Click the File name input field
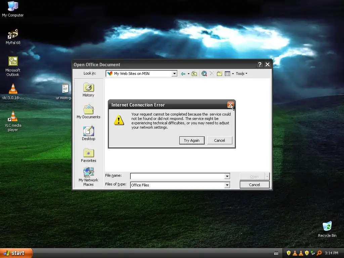The image size is (344, 258). tap(177, 176)
